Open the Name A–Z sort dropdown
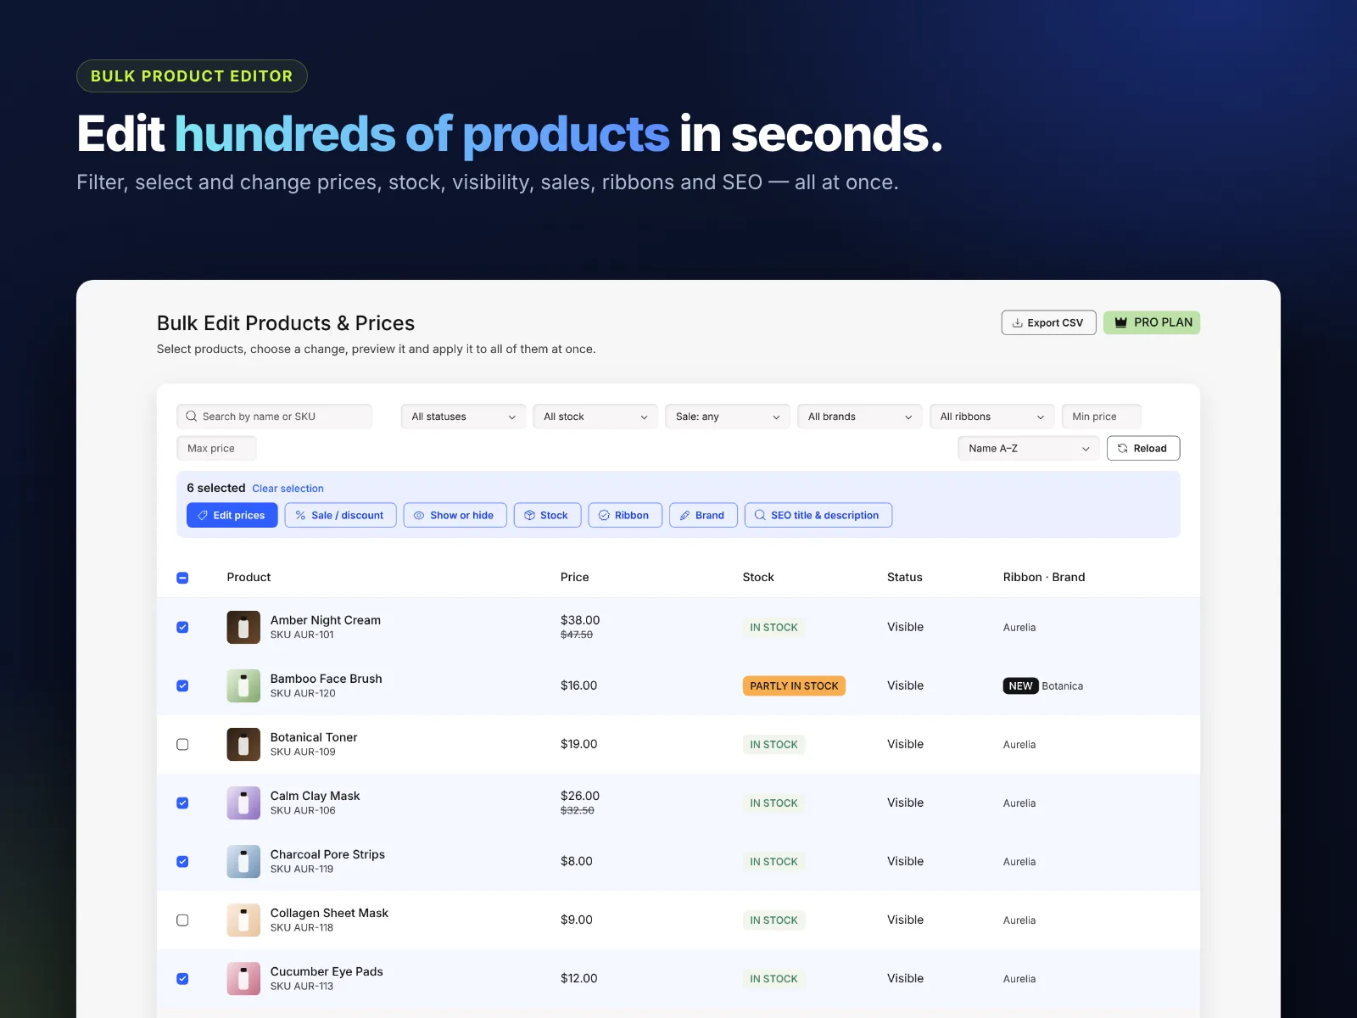This screenshot has height=1018, width=1357. click(x=1029, y=448)
